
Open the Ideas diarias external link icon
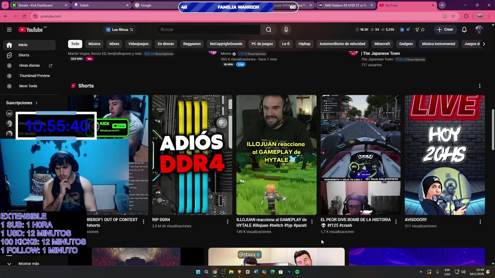pos(50,66)
